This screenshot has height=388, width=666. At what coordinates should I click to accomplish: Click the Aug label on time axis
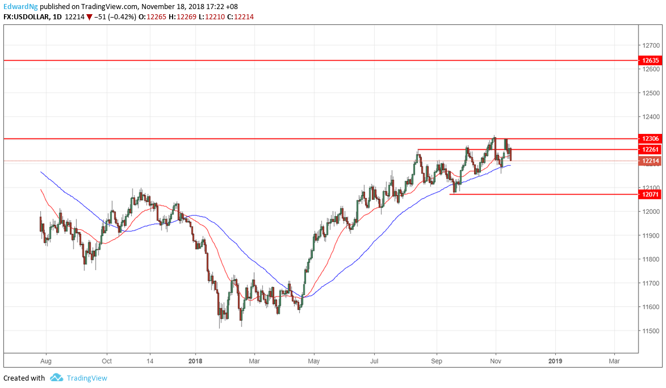tap(45, 361)
